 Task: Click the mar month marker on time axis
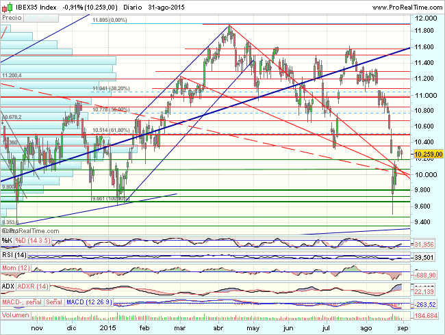(179, 328)
